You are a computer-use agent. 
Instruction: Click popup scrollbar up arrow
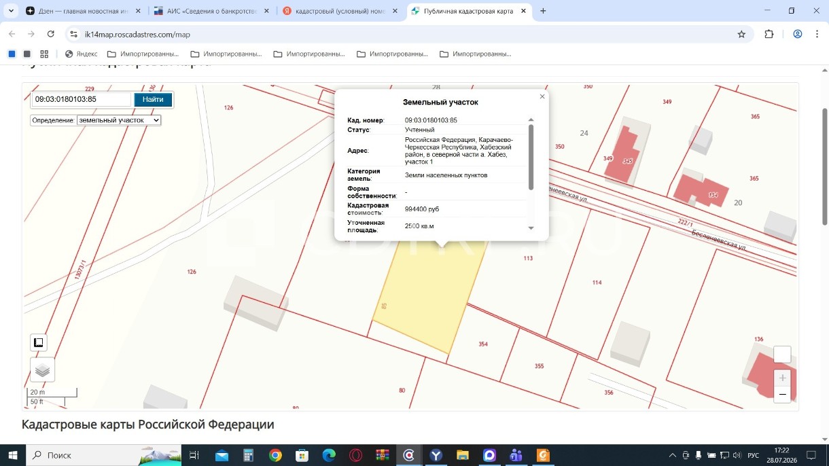click(531, 120)
